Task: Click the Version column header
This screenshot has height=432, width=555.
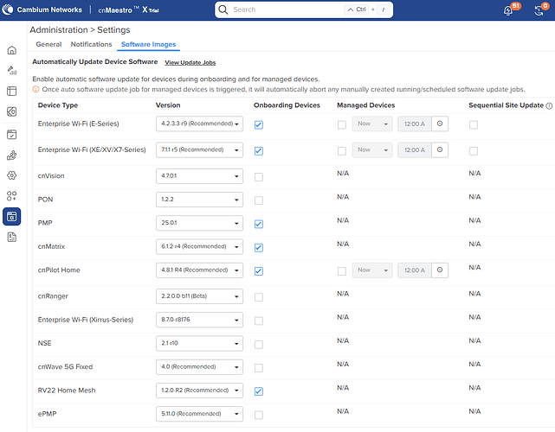Action: 168,105
